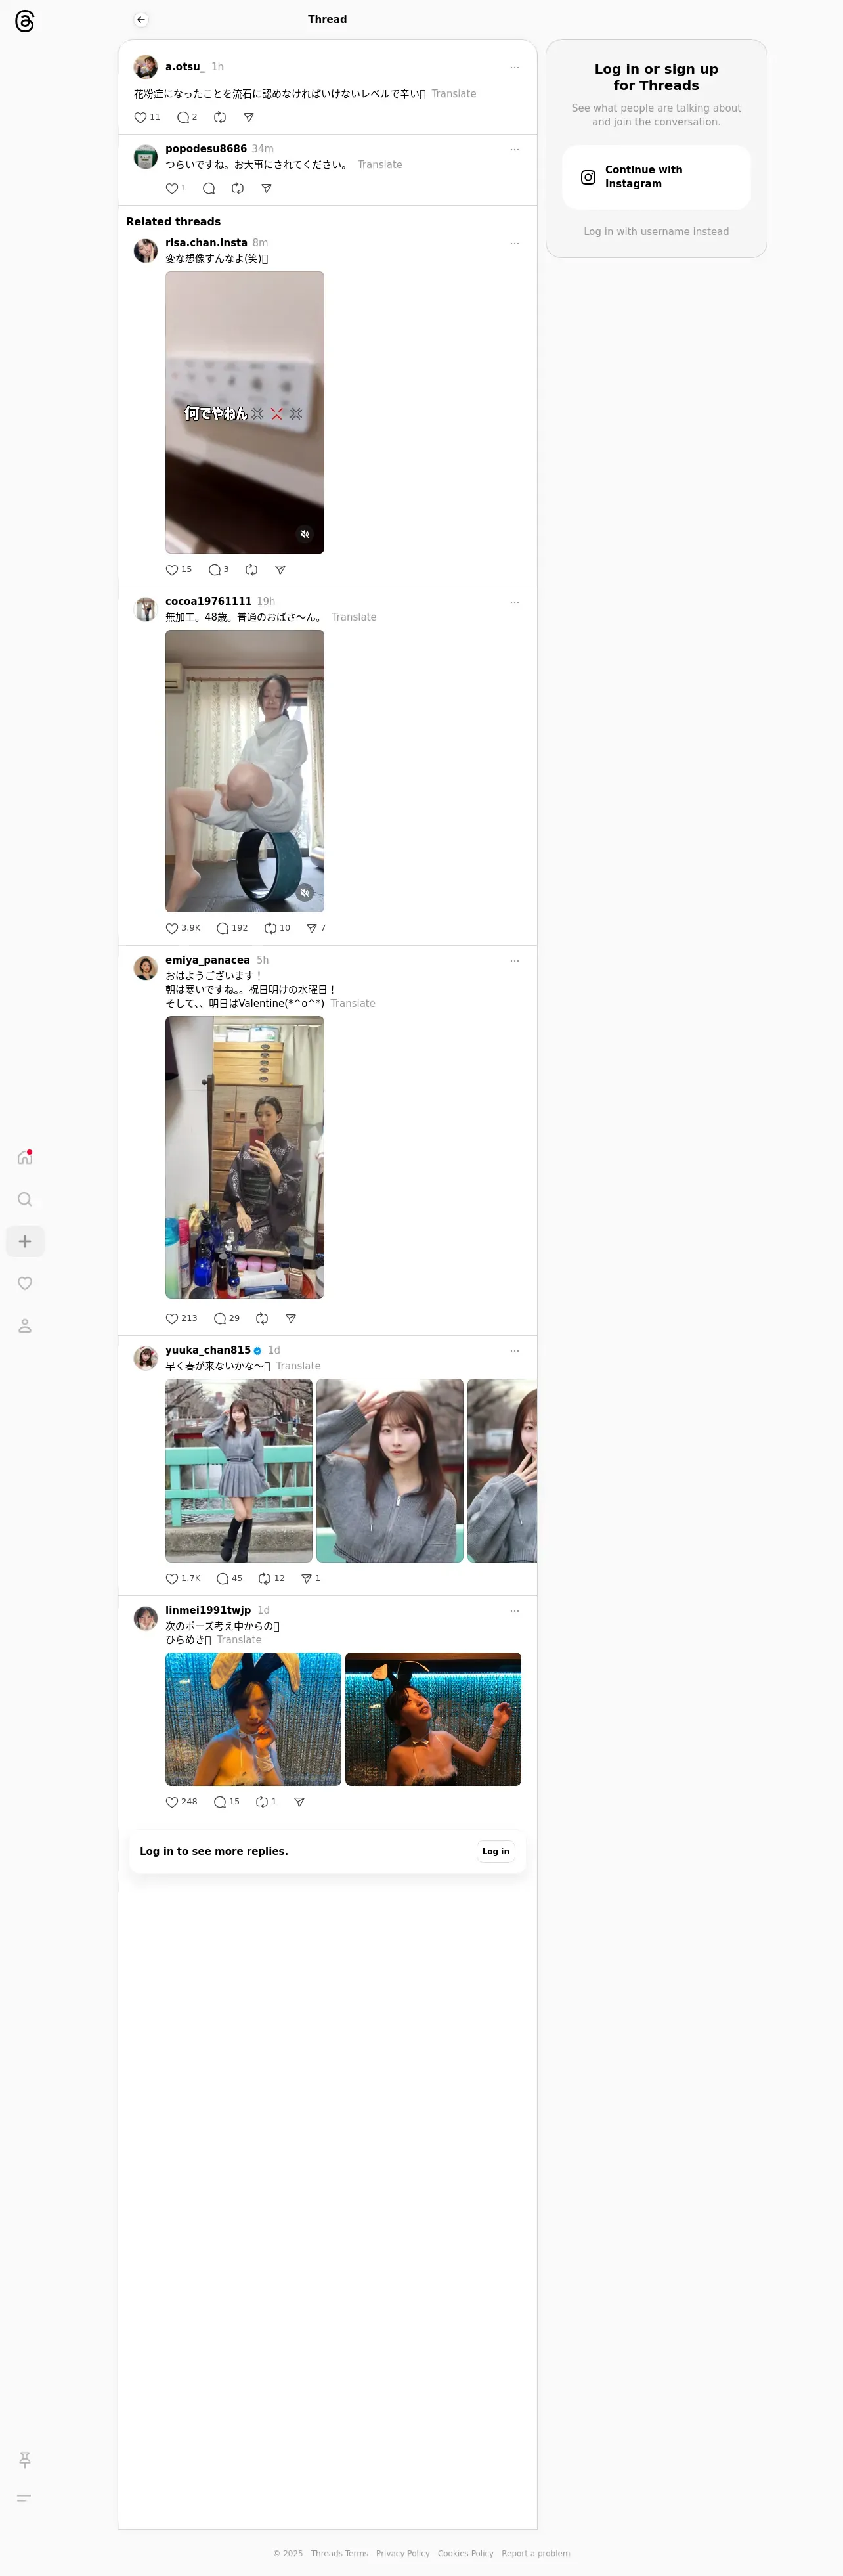
Task: Share linmei1991twjp's thread
Action: pos(299,1802)
